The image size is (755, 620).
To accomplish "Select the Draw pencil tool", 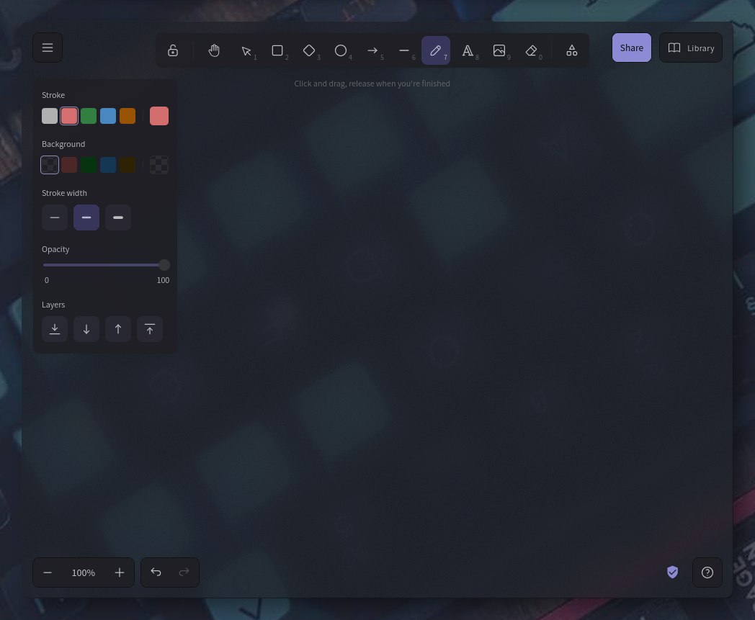I will pyautogui.click(x=436, y=50).
